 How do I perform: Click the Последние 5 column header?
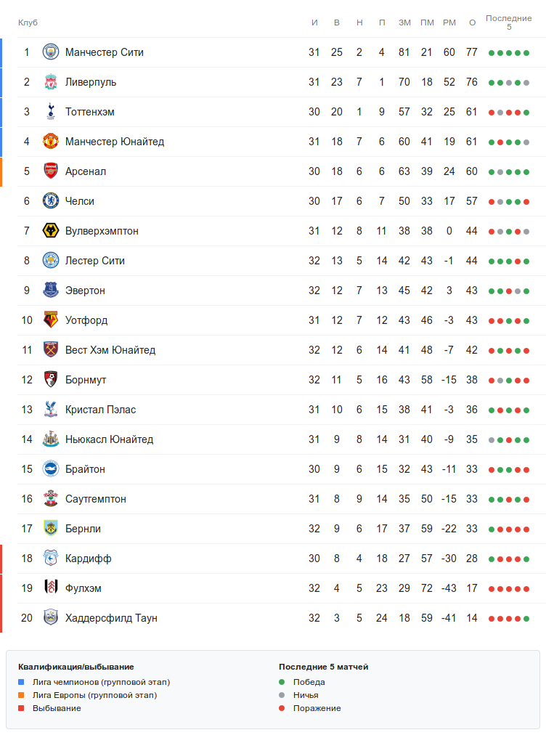pyautogui.click(x=508, y=23)
